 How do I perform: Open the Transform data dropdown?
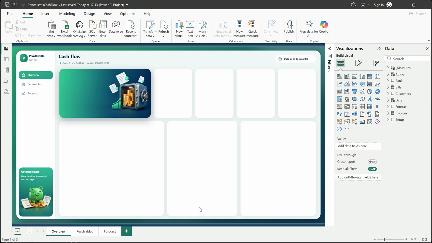coord(150,34)
